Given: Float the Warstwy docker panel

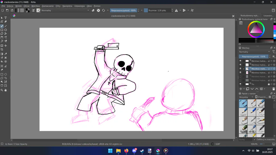Looking at the screenshot, I should click(x=271, y=48).
